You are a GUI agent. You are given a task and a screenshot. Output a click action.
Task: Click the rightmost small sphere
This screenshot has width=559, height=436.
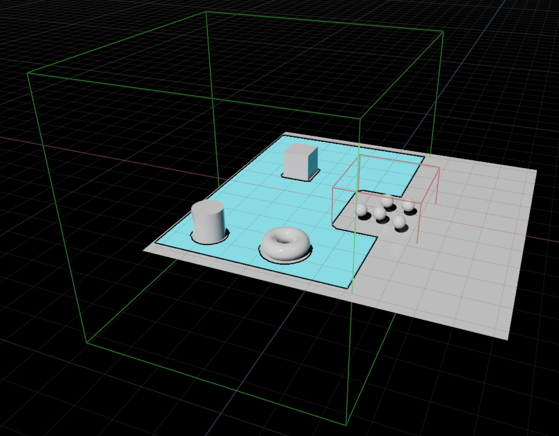point(408,205)
